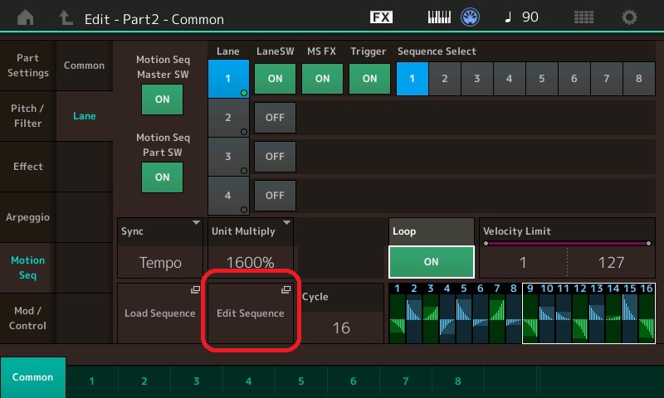Open the Load Sequence popup
The image size is (664, 398).
tap(160, 313)
